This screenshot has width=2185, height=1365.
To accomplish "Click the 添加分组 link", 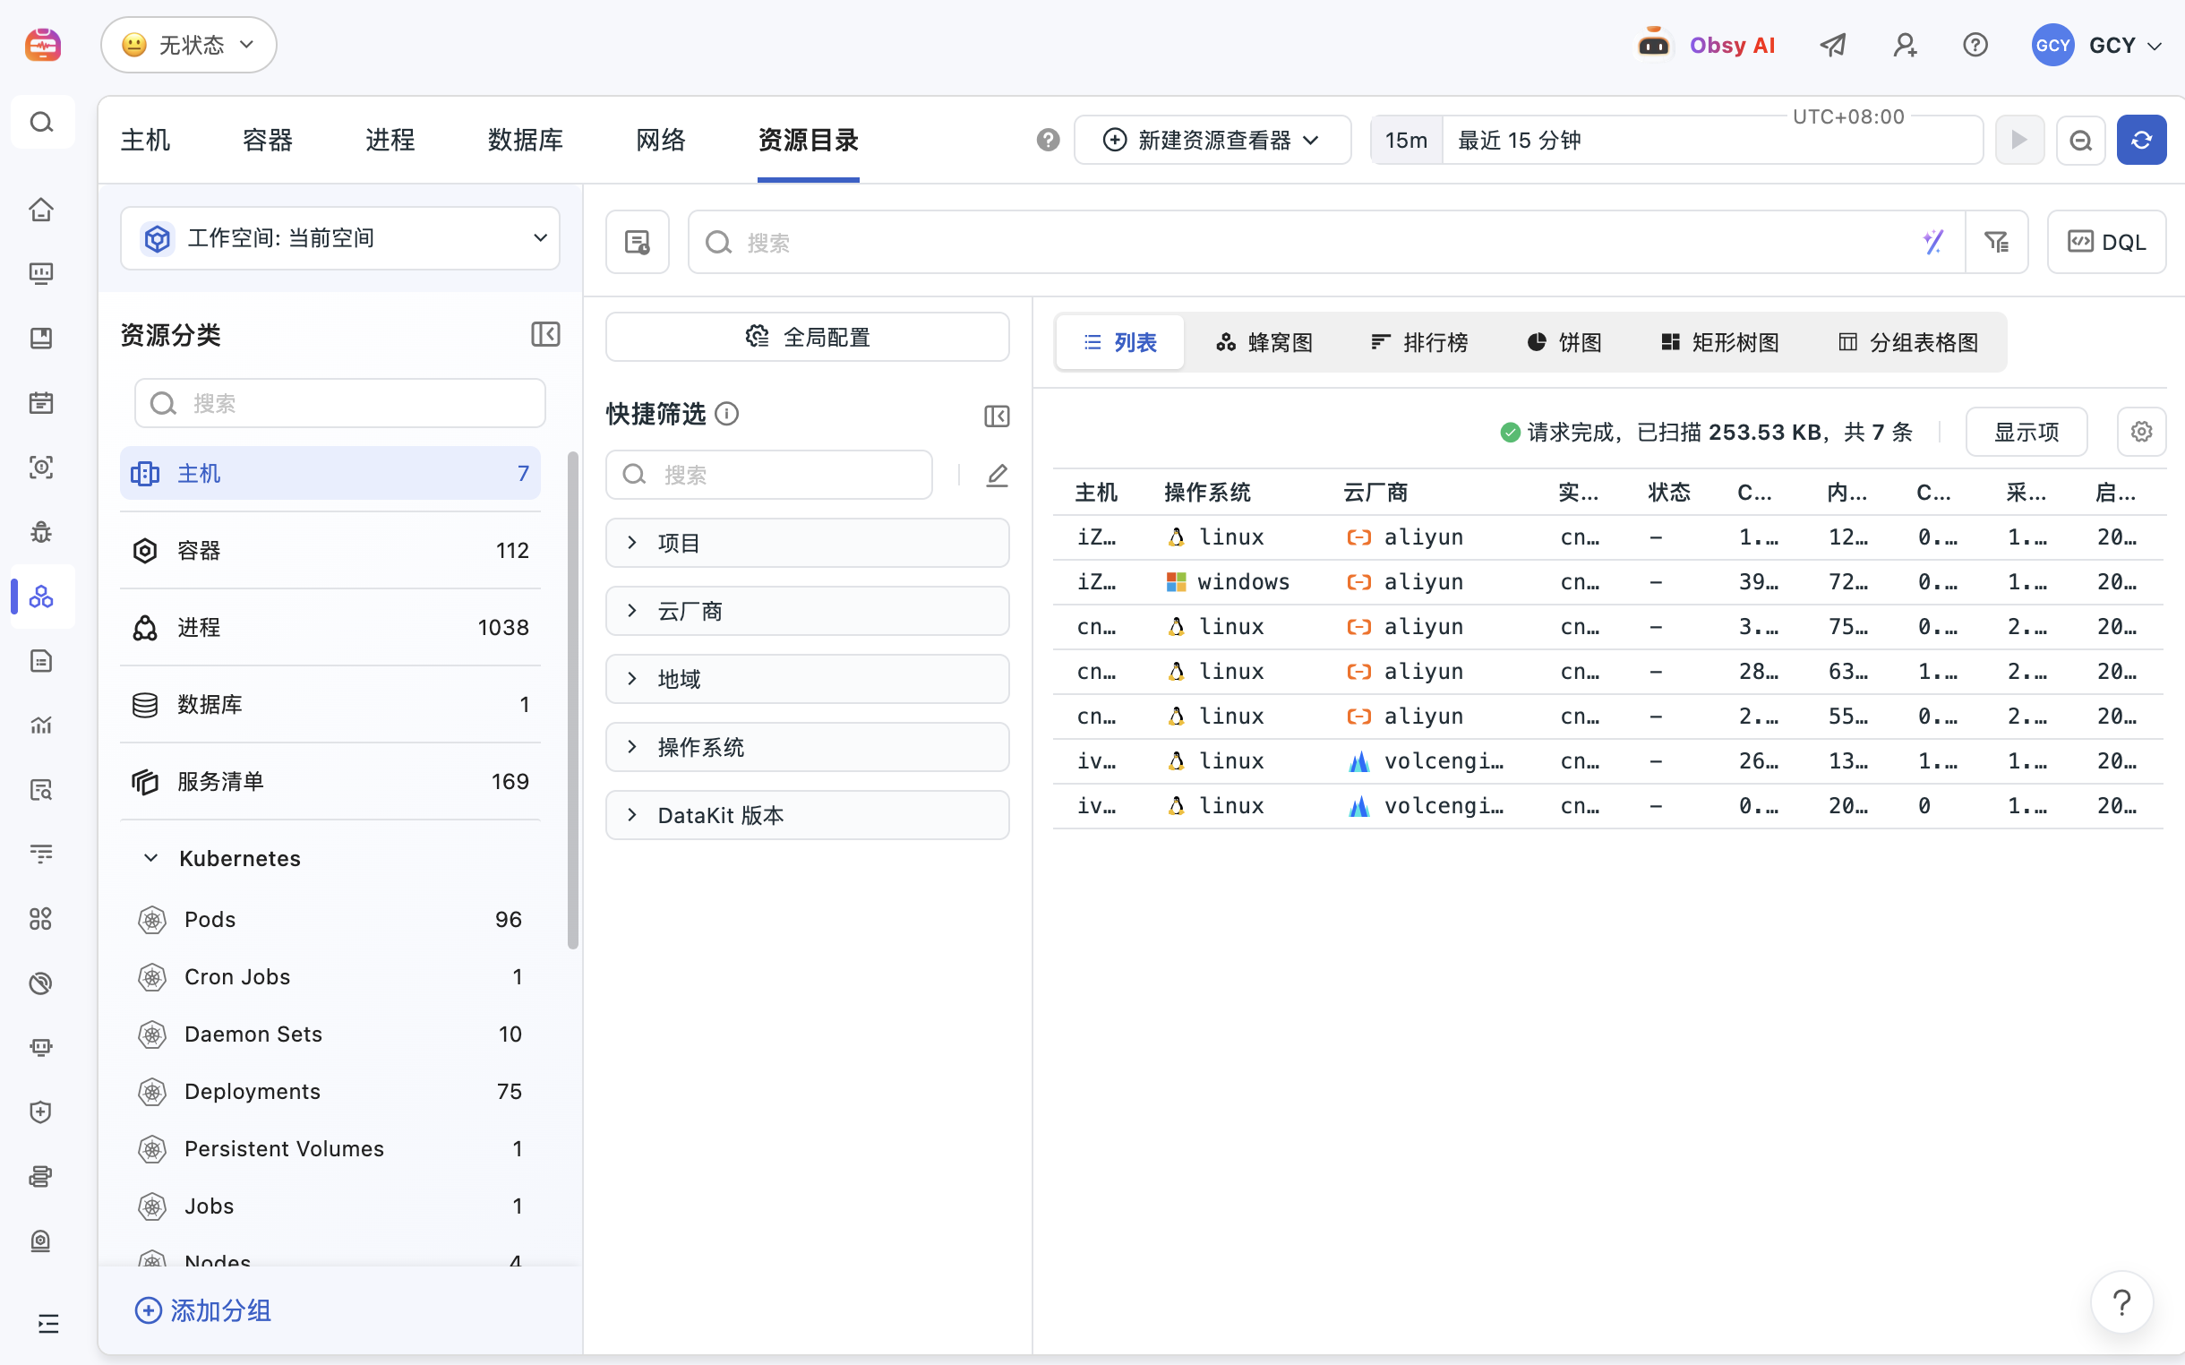I will tap(202, 1310).
